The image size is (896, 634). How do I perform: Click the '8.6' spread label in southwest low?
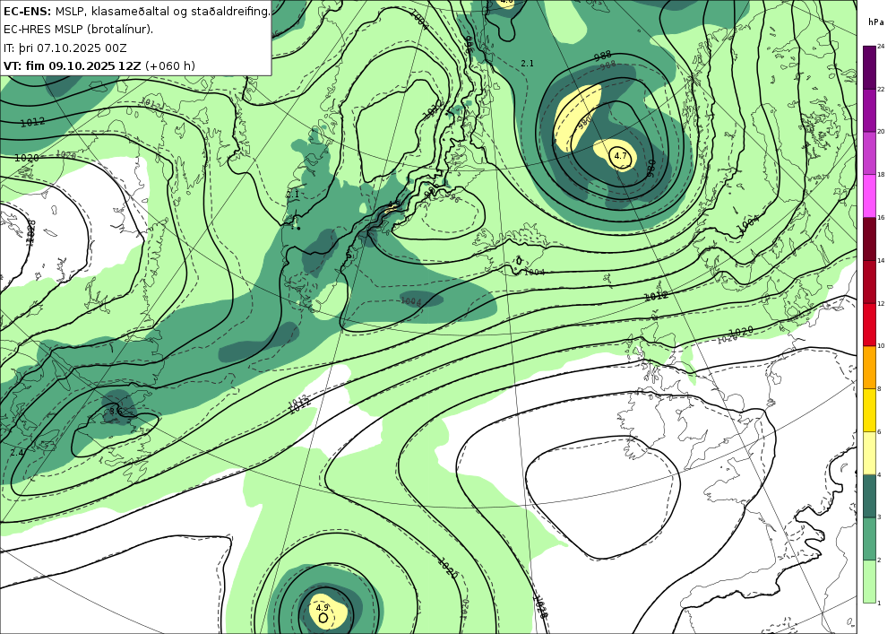point(115,410)
